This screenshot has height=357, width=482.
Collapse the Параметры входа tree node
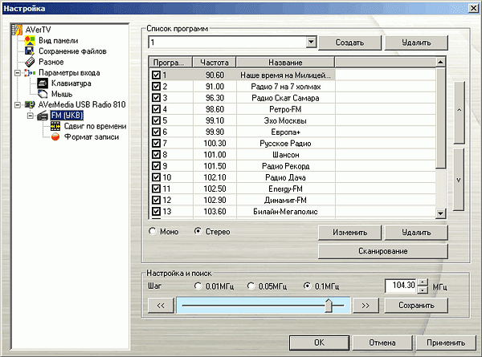click(x=18, y=73)
